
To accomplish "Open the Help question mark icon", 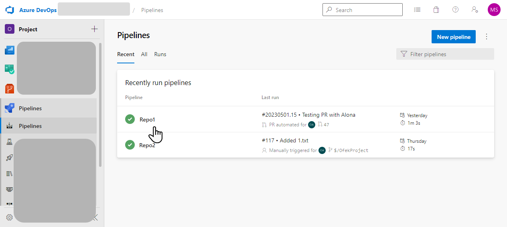I will click(455, 10).
